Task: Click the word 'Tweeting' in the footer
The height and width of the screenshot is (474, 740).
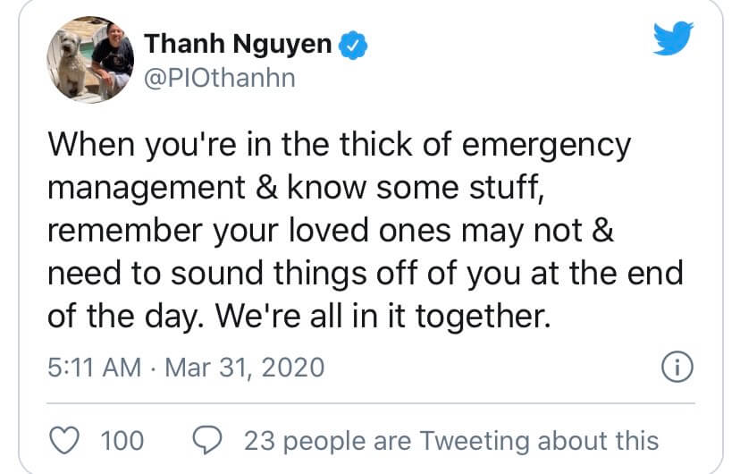Action: click(475, 442)
